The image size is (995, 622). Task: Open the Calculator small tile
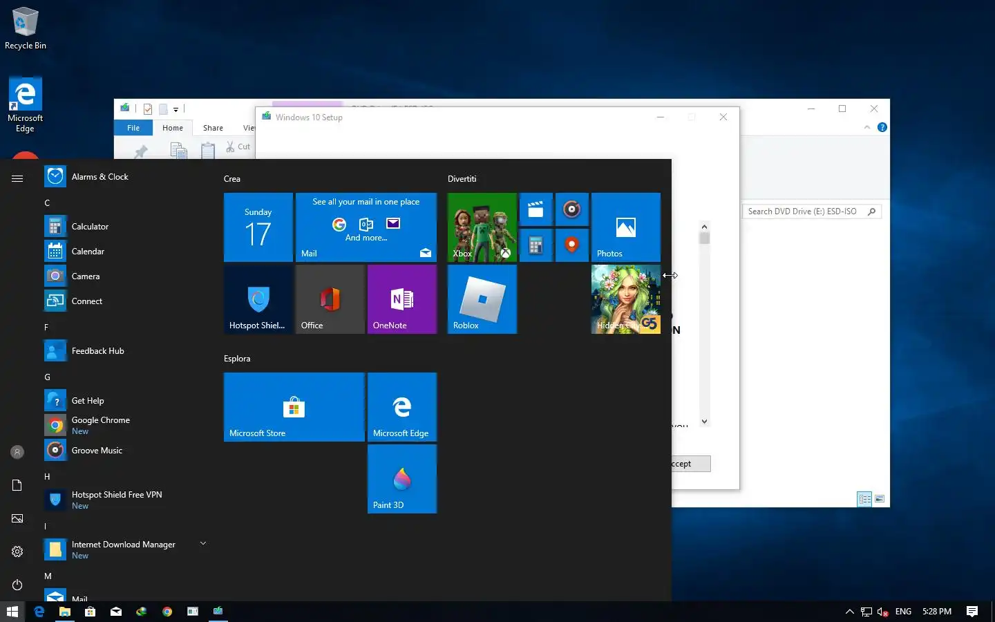pyautogui.click(x=536, y=245)
